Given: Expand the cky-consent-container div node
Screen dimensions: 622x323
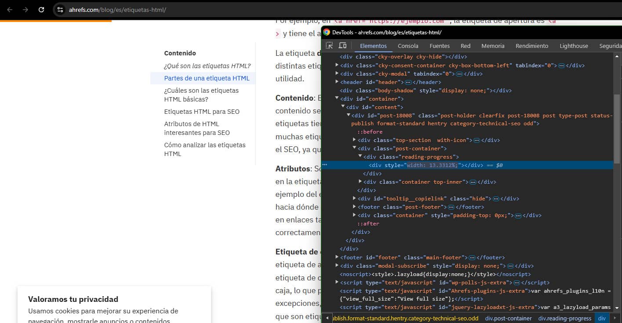Looking at the screenshot, I should (337, 65).
